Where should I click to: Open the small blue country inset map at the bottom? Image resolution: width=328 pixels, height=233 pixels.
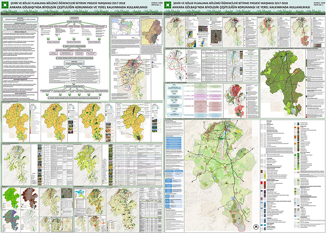click(x=80, y=193)
